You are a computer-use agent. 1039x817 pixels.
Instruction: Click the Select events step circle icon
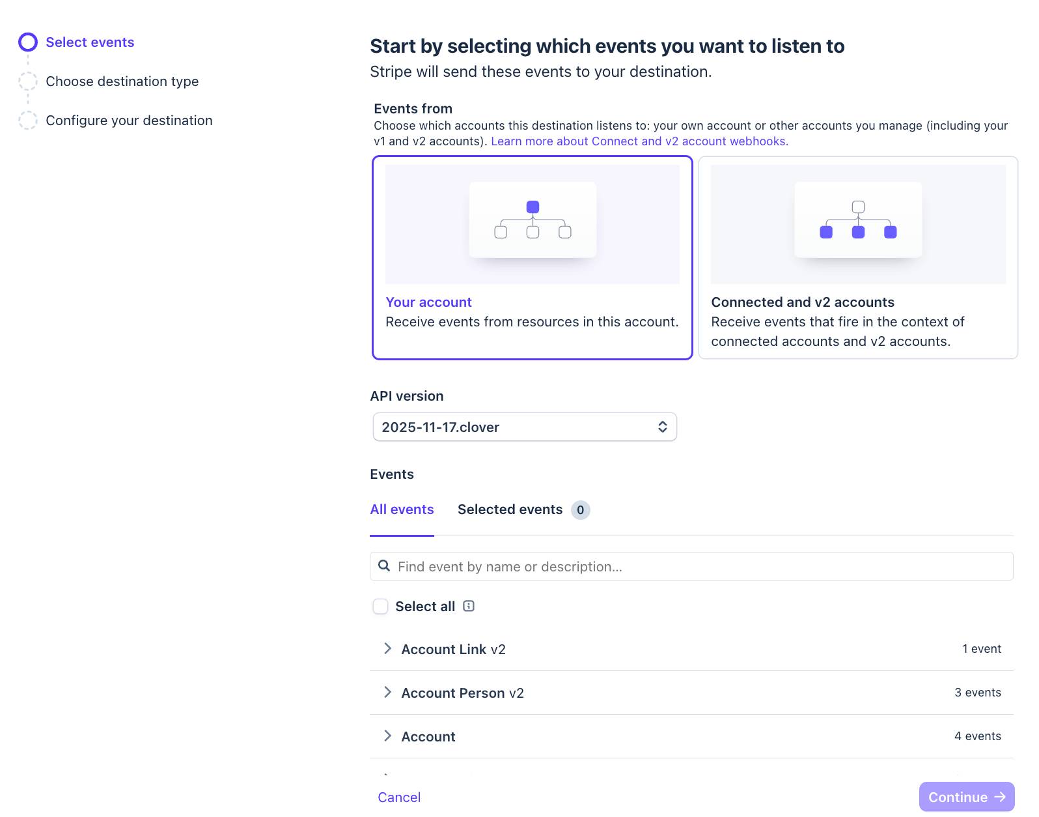(x=28, y=42)
